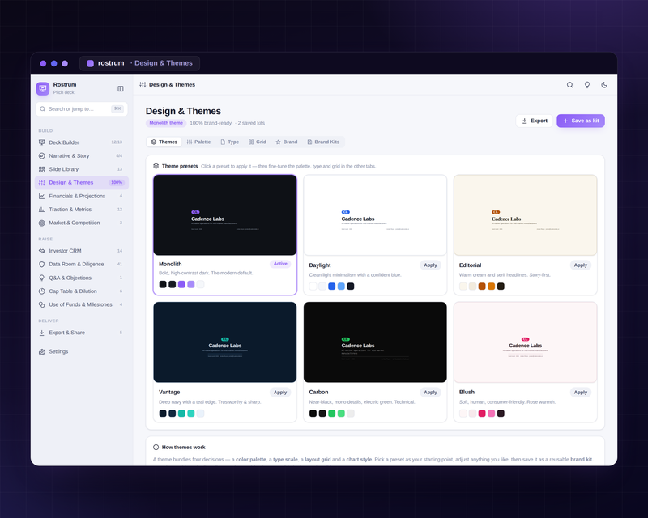Click in the Search or jump to field
The height and width of the screenshot is (518, 648).
pyautogui.click(x=82, y=109)
